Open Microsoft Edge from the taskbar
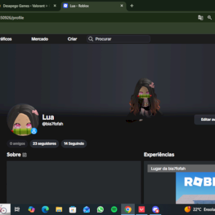Image resolution: width=215 pixels, height=215 pixels. point(45,209)
